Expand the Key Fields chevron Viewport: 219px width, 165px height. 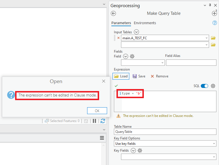133,150
